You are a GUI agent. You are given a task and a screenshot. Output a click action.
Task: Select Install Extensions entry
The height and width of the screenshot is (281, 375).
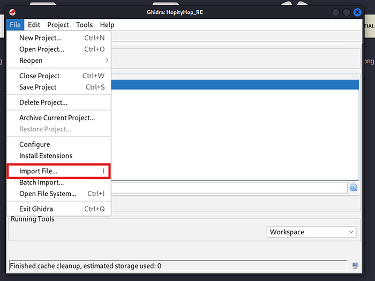59,156
